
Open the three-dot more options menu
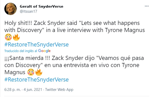(x=147, y=6)
